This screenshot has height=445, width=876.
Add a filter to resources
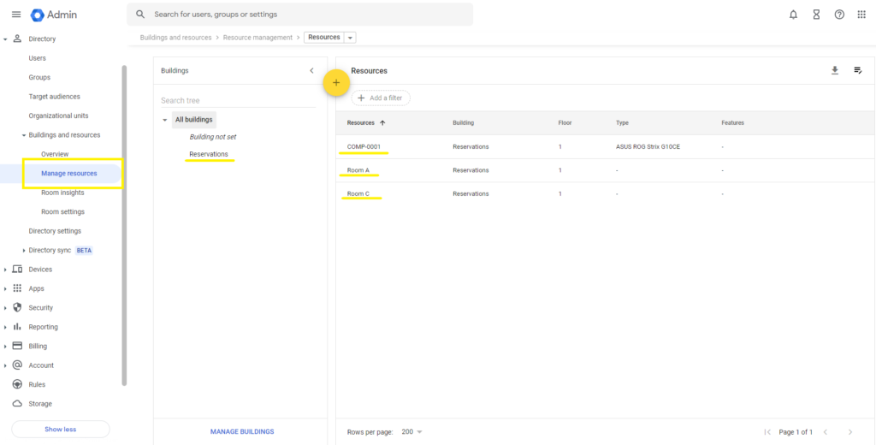(381, 98)
